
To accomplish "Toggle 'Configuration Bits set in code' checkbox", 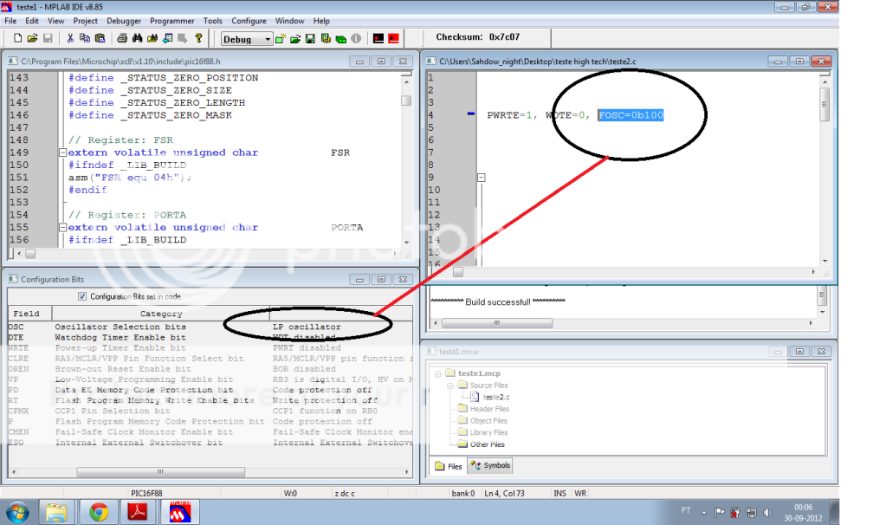I will point(82,296).
